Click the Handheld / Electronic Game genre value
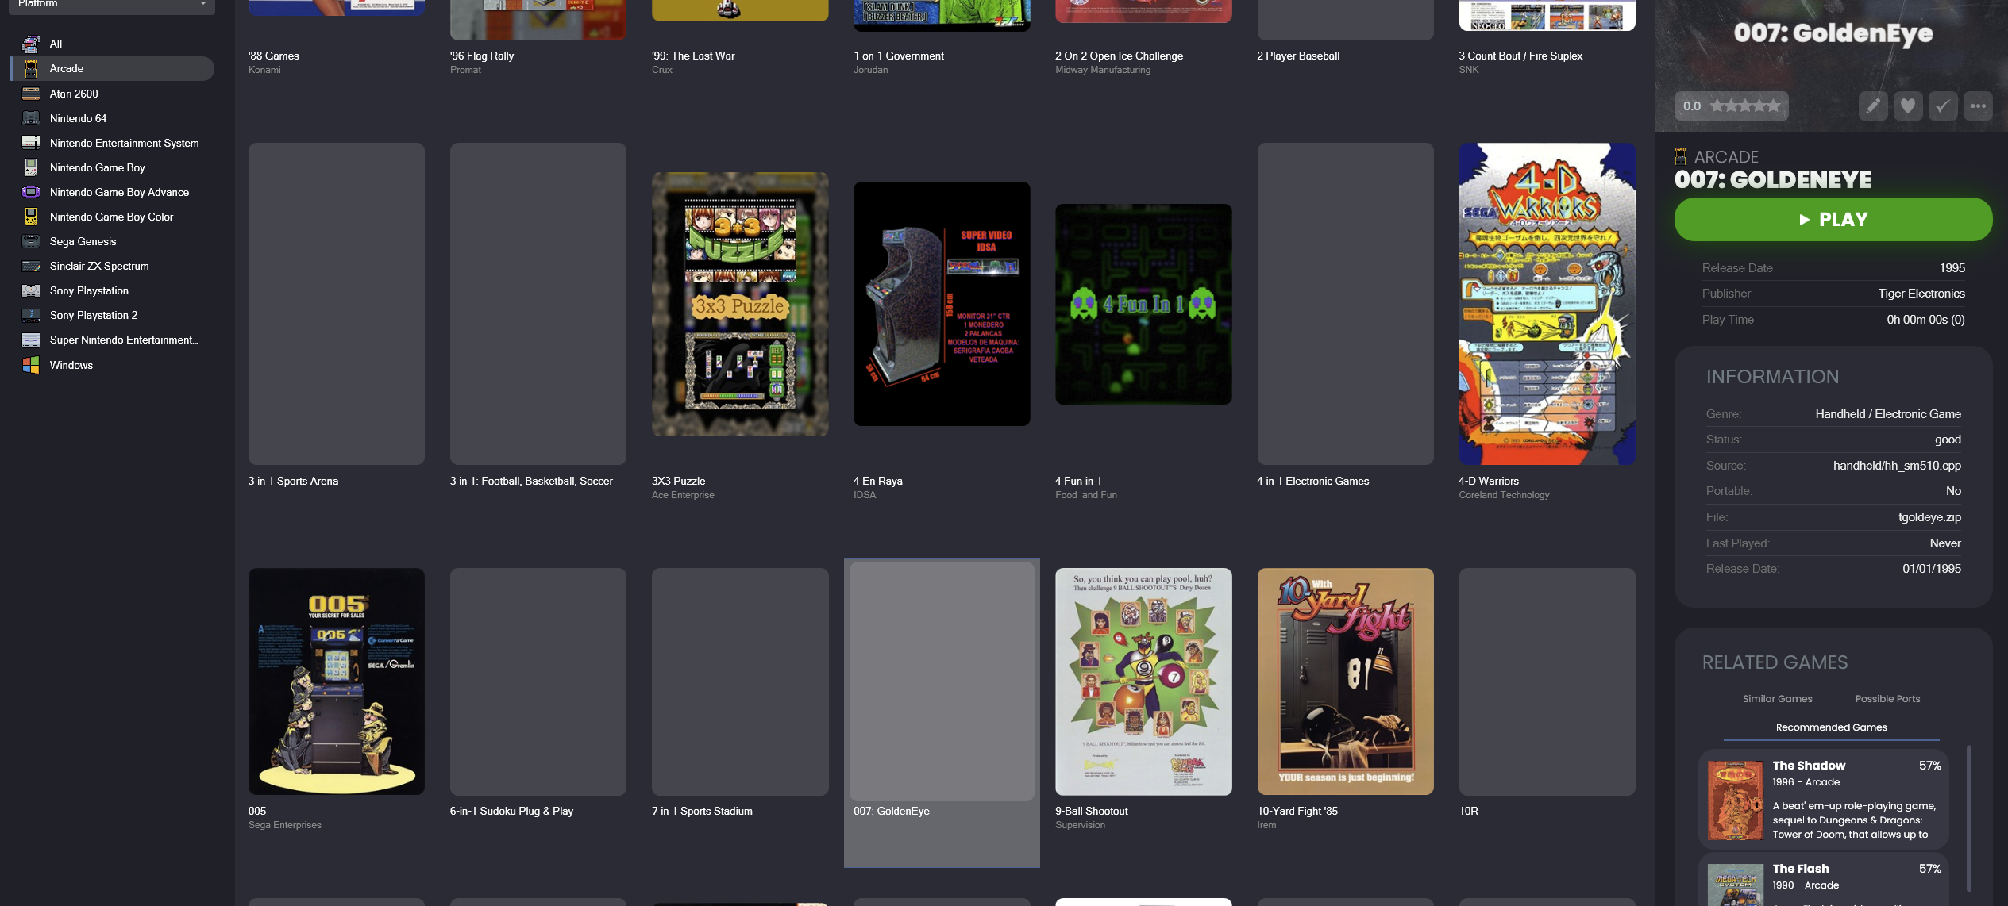Viewport: 2008px width, 906px height. (1888, 414)
